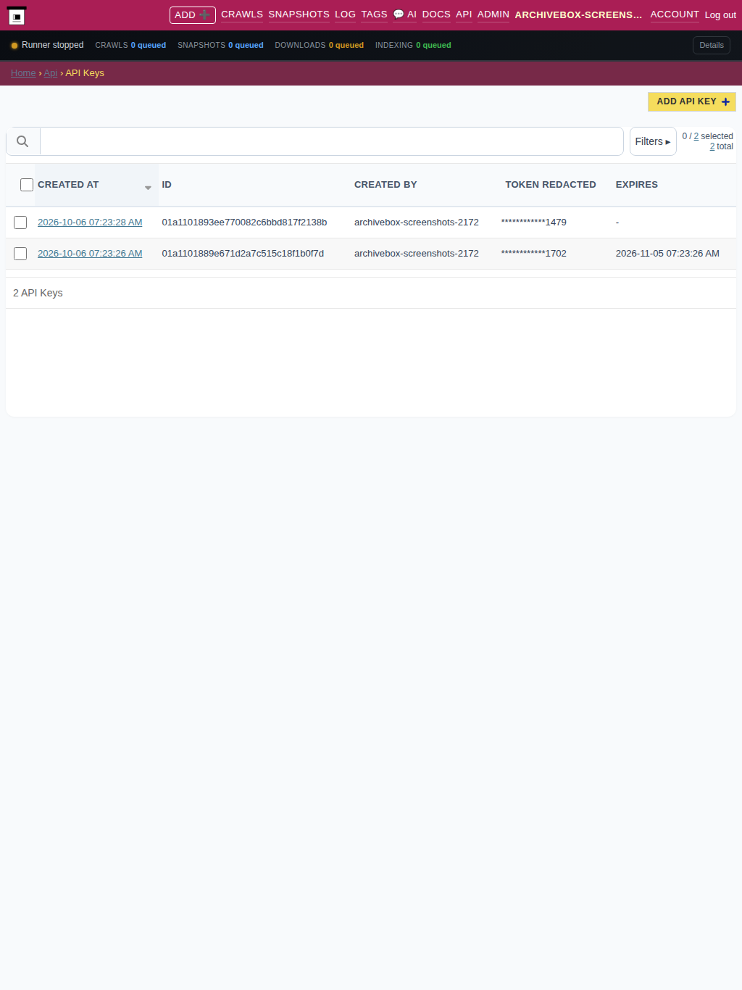Open the ARCHIVEBOX-SCREENS... user link

578,14
